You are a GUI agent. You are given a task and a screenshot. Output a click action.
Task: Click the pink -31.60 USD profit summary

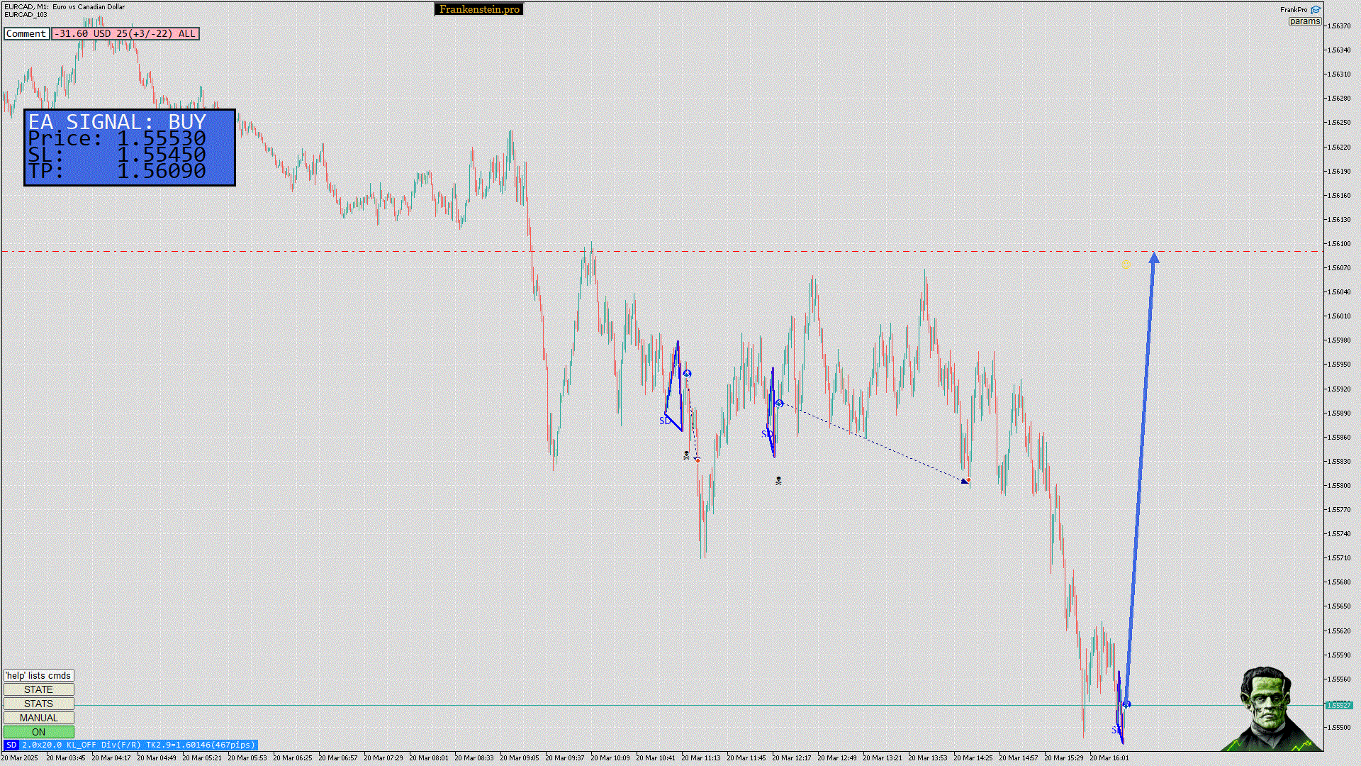tap(125, 33)
